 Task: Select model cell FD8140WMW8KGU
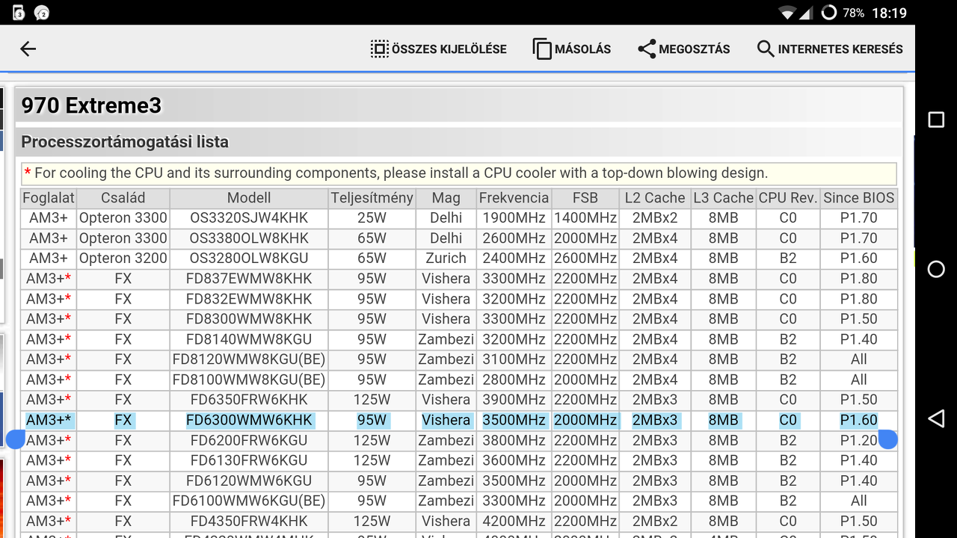(x=249, y=339)
